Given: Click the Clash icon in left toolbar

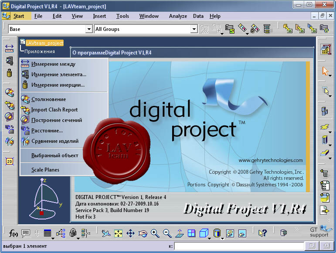Looking at the screenshot, I should (10, 92).
